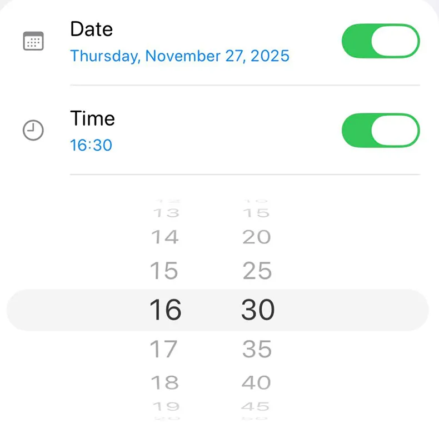Select hour 15 in the picker
This screenshot has height=438, width=439.
[164, 271]
